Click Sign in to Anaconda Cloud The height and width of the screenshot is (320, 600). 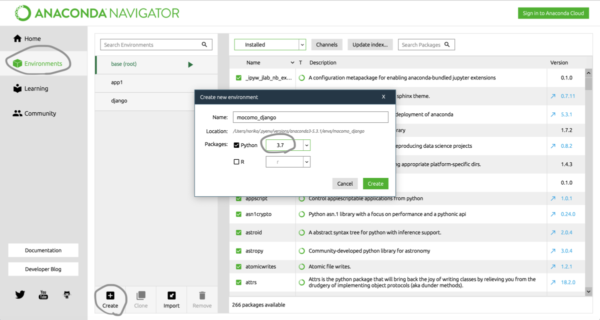(553, 13)
